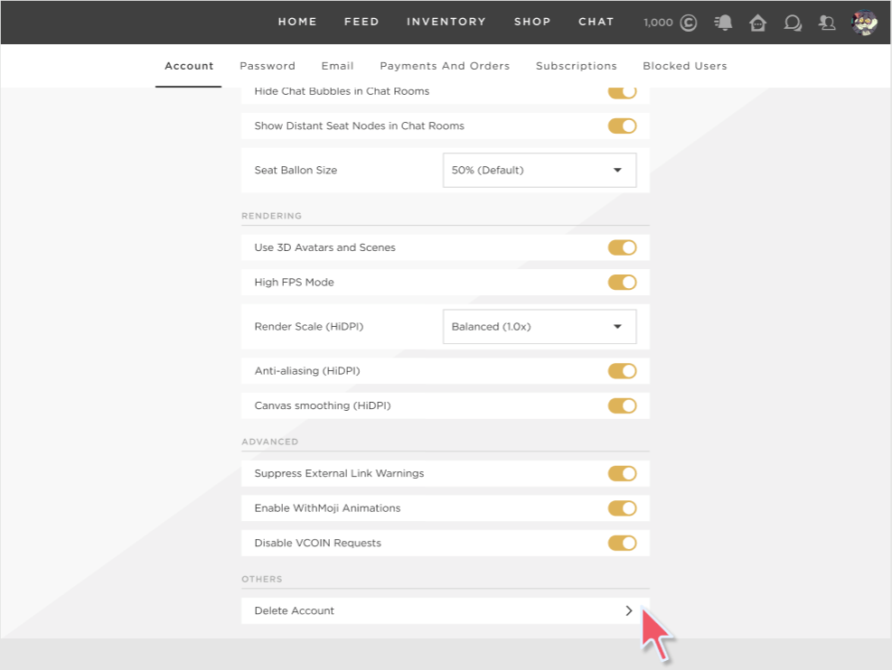Screen dimensions: 892x670
Task: Toggle Use 3D Avatars and Scenes
Action: coord(622,247)
